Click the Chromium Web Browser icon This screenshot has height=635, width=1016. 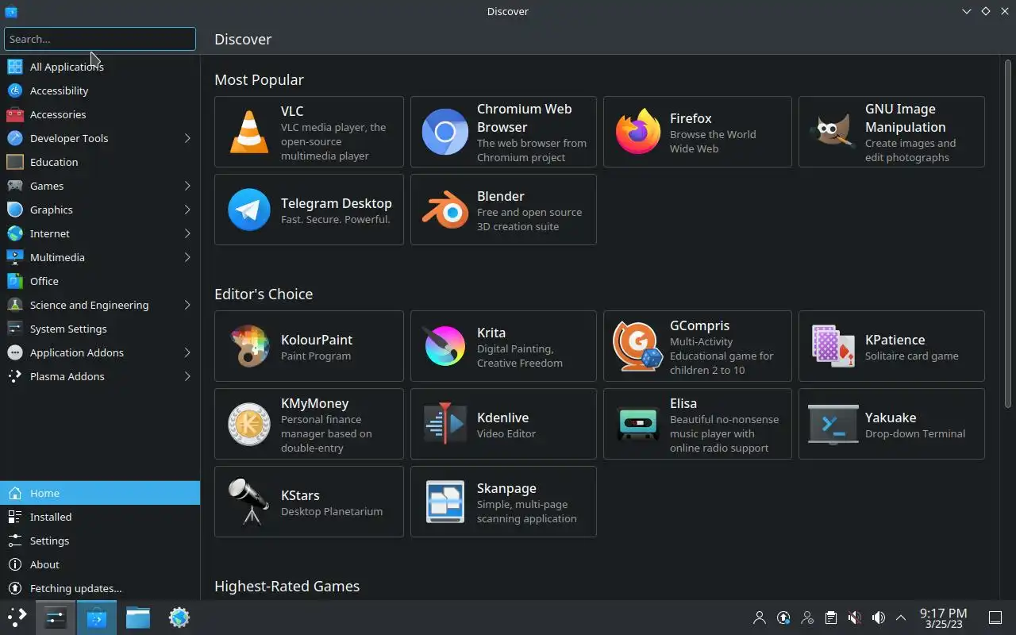[444, 132]
